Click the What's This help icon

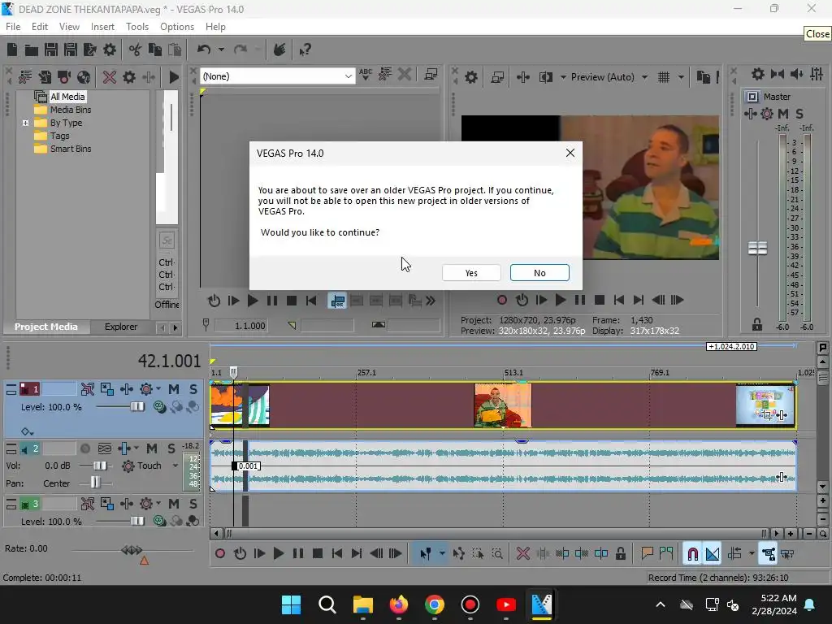(x=305, y=50)
